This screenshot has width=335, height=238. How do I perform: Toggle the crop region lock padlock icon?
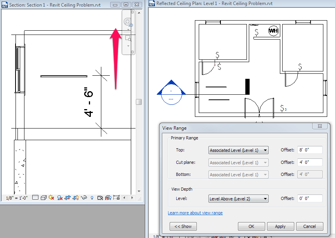(116, 198)
